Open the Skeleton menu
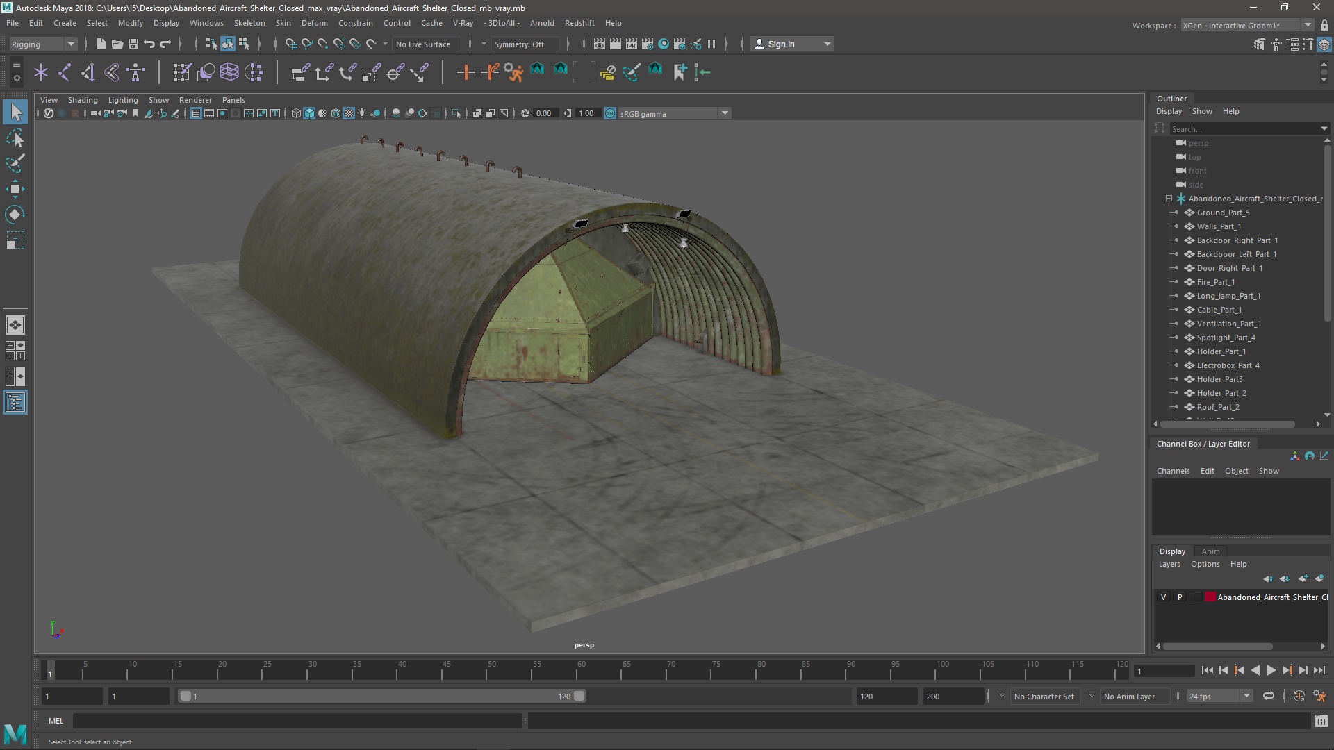Screen dimensions: 1334x750 pyautogui.click(x=249, y=23)
